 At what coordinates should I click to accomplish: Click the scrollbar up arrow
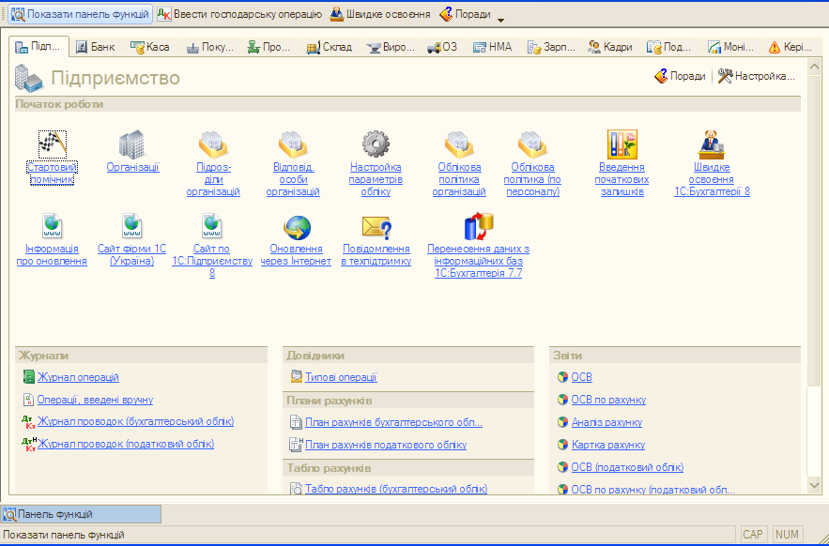(x=814, y=66)
